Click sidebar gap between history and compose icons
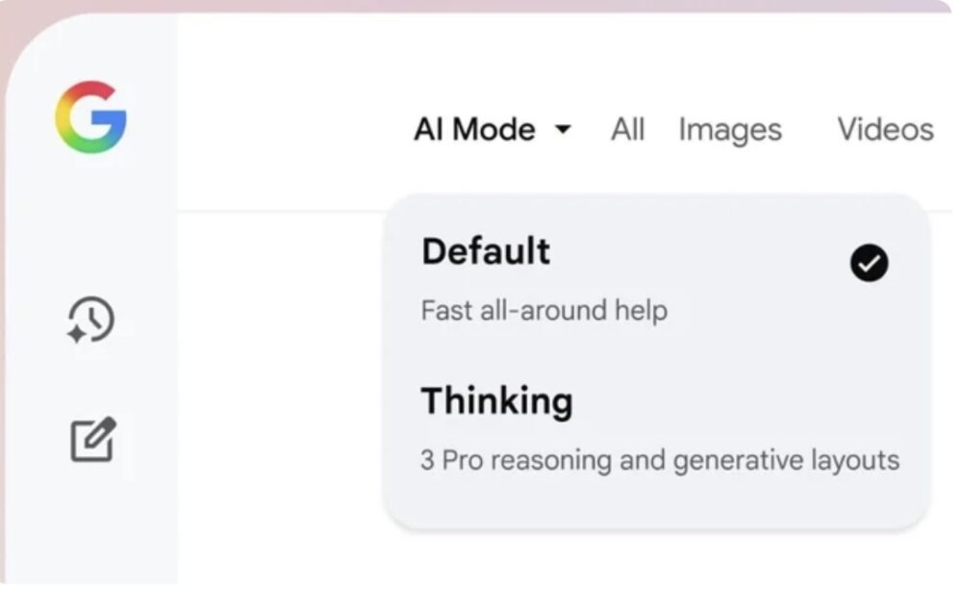The height and width of the screenshot is (592, 962). [91, 378]
